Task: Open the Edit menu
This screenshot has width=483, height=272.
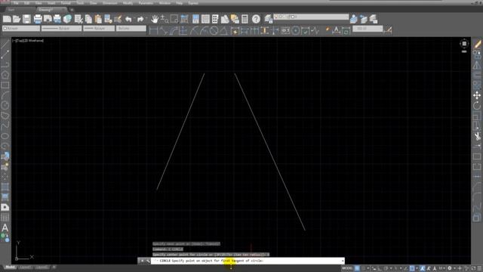Action: point(27,3)
